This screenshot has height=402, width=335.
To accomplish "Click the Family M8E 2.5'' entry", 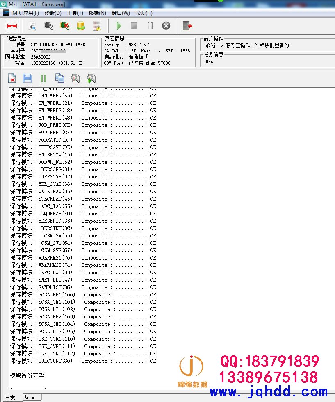I will point(127,45).
